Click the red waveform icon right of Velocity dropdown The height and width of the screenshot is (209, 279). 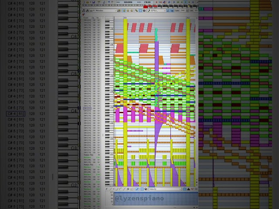pyautogui.click(x=192, y=189)
